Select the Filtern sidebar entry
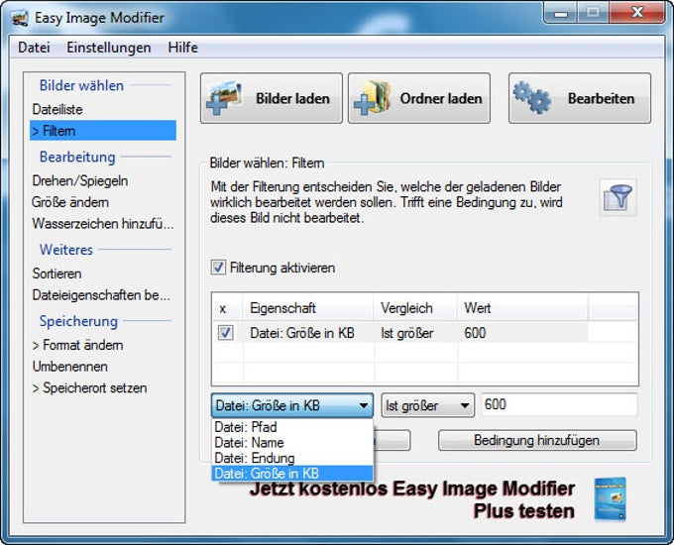Image resolution: width=674 pixels, height=545 pixels. pyautogui.click(x=103, y=131)
